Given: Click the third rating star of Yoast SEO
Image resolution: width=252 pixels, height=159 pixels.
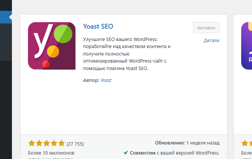Looking at the screenshot, I should pos(47,143).
